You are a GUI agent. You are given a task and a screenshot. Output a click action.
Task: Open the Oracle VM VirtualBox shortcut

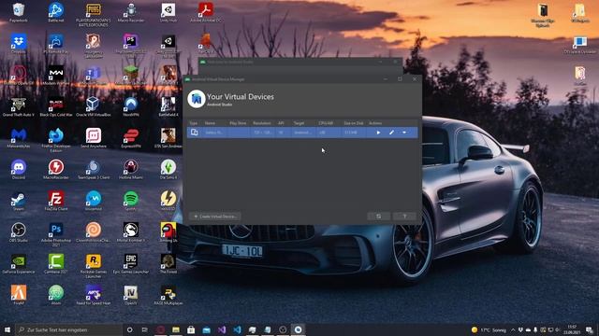pos(94,107)
